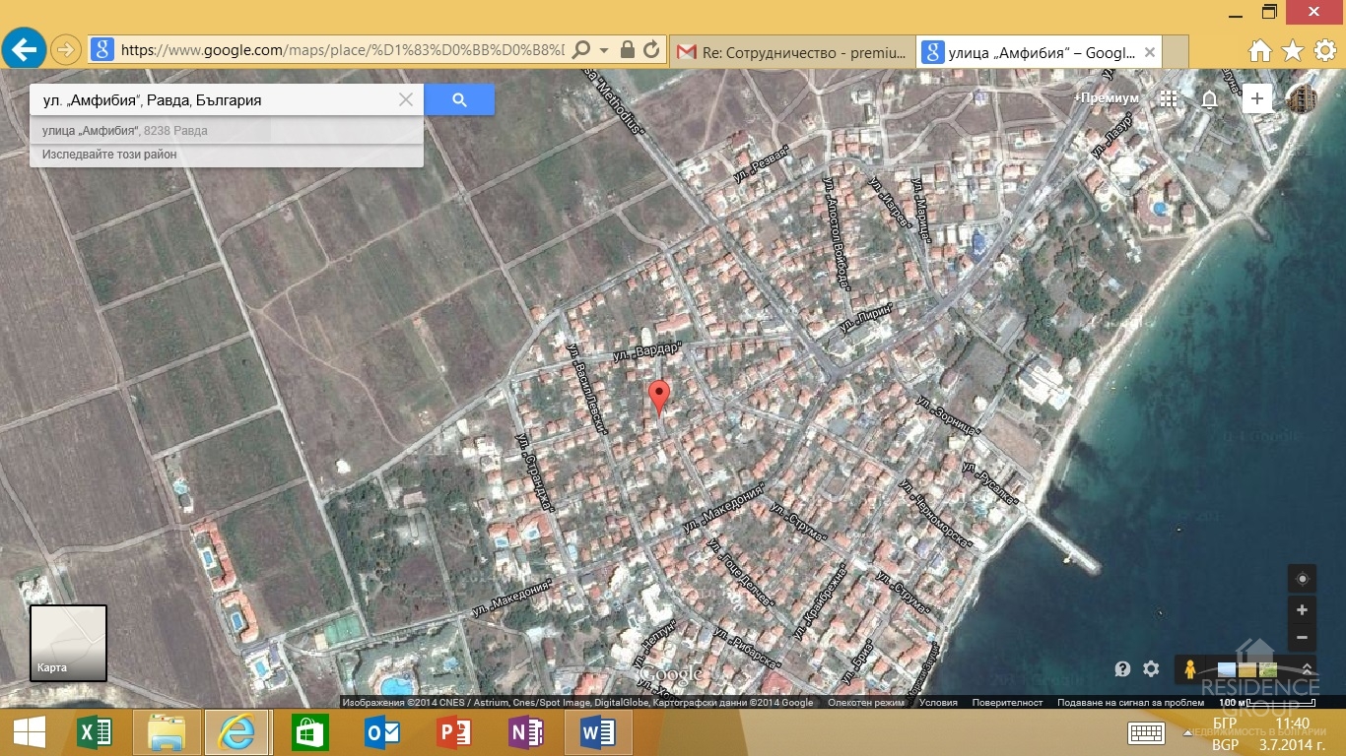Screen dimensions: 1346x756
Task: Open the browser Home page icon
Action: coord(1259,50)
